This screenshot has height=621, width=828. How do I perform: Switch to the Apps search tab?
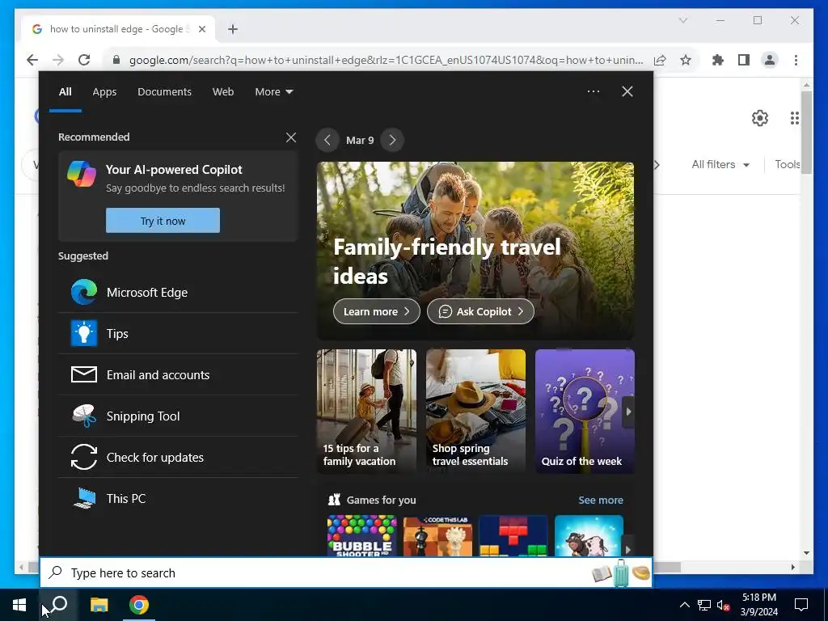tap(104, 92)
